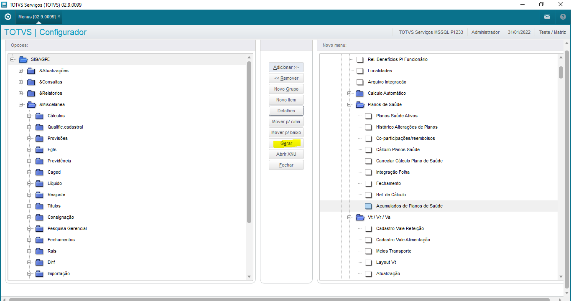Click the &Atualizações folder icon
The height and width of the screenshot is (301, 571).
[31, 71]
